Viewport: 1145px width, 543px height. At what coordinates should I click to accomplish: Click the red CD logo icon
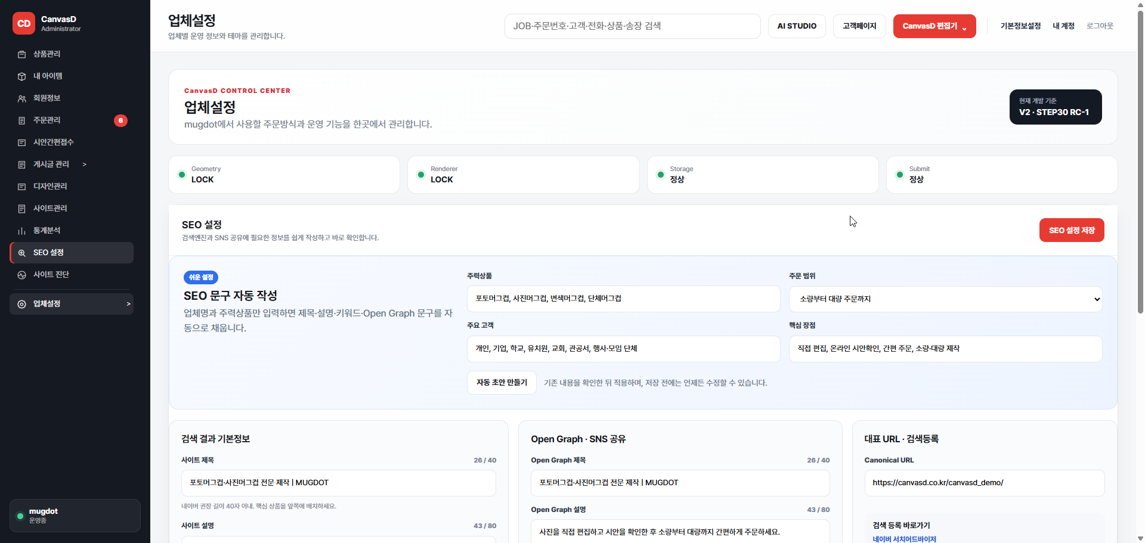tap(24, 24)
